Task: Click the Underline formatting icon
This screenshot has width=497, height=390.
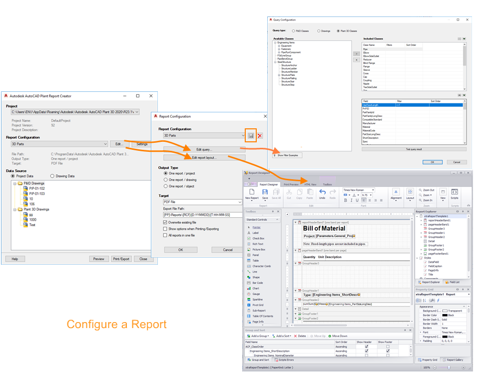Action: click(357, 200)
